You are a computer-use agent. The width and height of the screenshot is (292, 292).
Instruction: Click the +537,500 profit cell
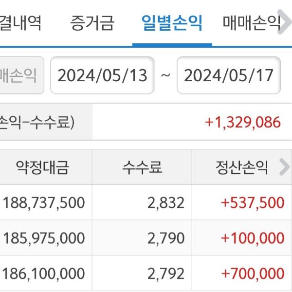click(252, 202)
